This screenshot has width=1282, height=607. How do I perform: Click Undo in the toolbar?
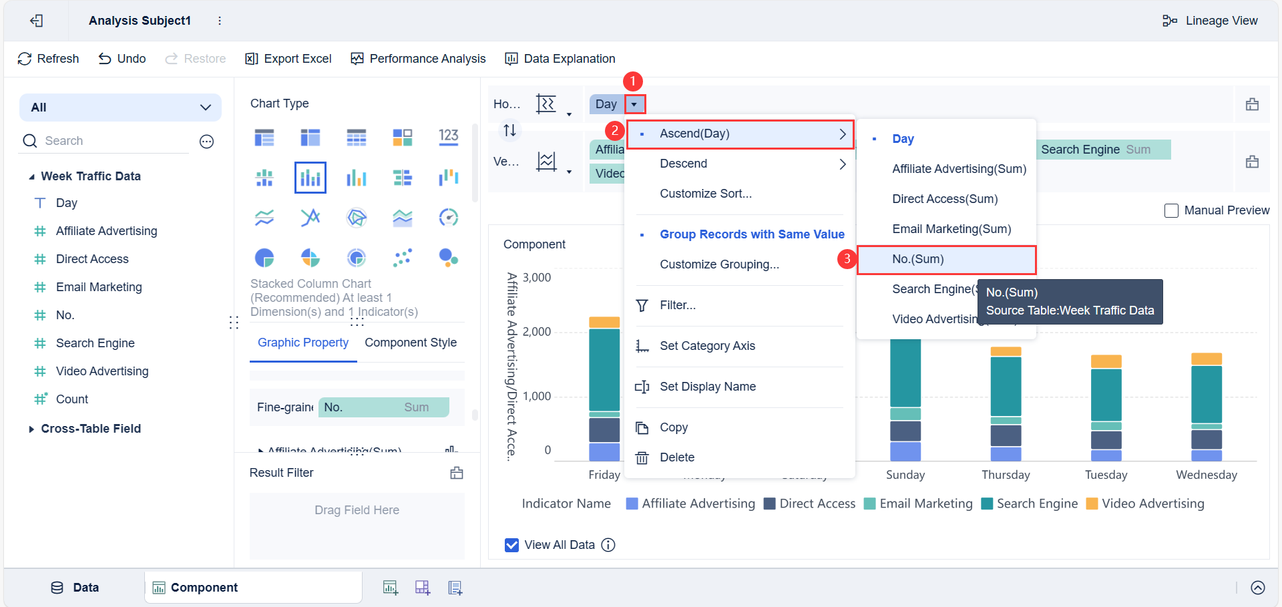pos(122,59)
